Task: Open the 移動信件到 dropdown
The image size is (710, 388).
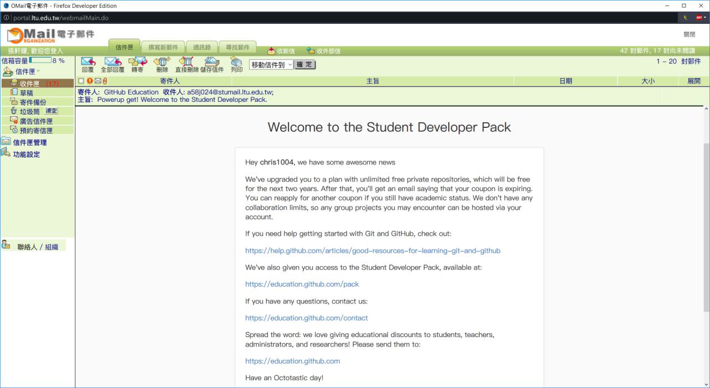Action: pos(271,65)
